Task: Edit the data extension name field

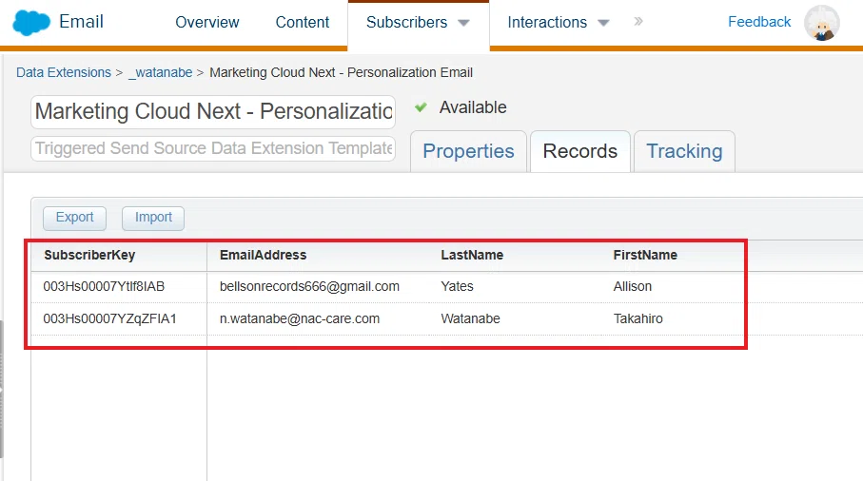Action: pos(213,111)
